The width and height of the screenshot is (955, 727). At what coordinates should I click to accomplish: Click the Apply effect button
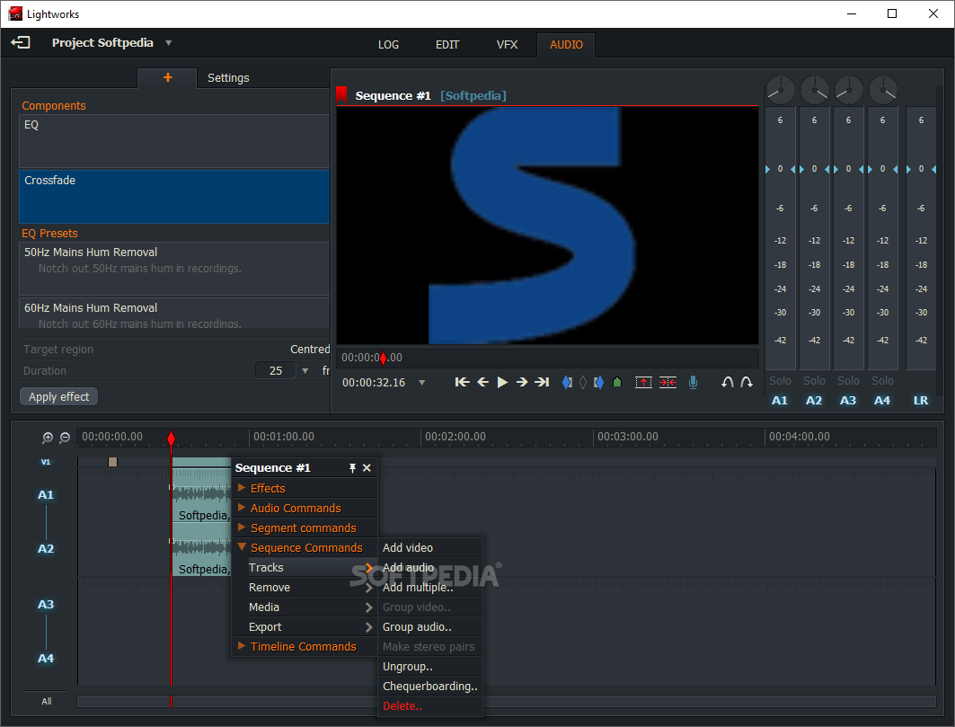pos(59,396)
